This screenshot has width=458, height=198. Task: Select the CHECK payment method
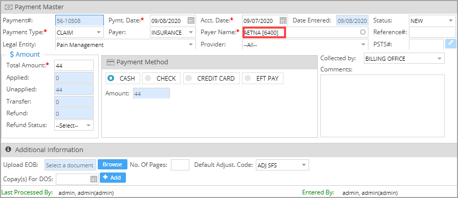click(x=162, y=78)
